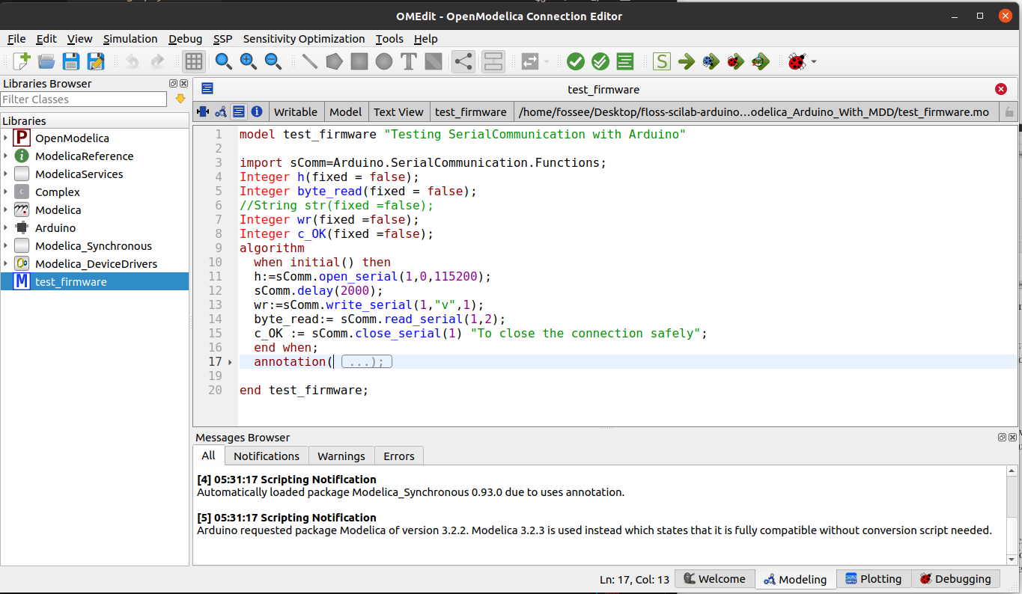This screenshot has width=1022, height=594.
Task: Click Simulate with Algorithmic Debugger icon
Action: (736, 61)
